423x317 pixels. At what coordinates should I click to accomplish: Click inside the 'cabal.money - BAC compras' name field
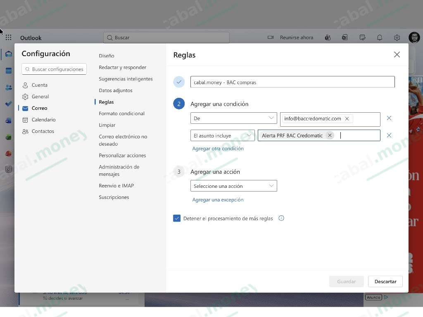tap(292, 82)
